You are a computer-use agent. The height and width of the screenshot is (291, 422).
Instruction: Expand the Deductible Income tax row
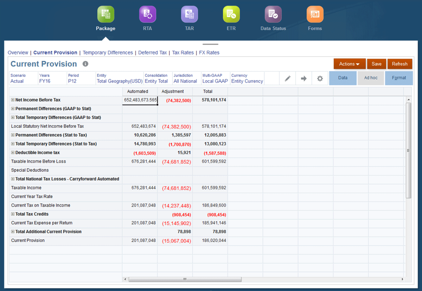coord(13,153)
